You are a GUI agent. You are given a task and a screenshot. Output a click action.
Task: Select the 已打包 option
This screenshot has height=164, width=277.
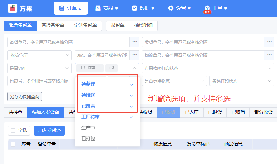tap(108, 138)
